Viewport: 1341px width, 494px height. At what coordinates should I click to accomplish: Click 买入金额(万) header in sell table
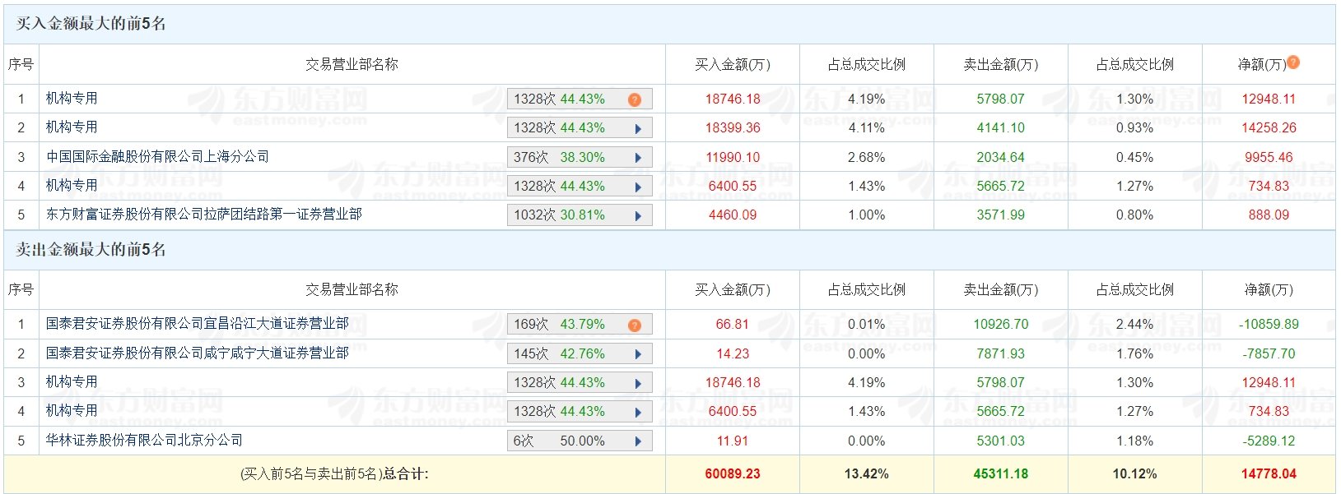point(733,289)
